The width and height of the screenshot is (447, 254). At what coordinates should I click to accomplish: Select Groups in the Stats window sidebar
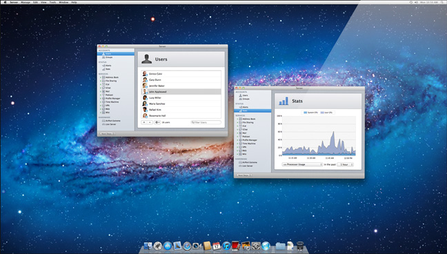[246, 99]
